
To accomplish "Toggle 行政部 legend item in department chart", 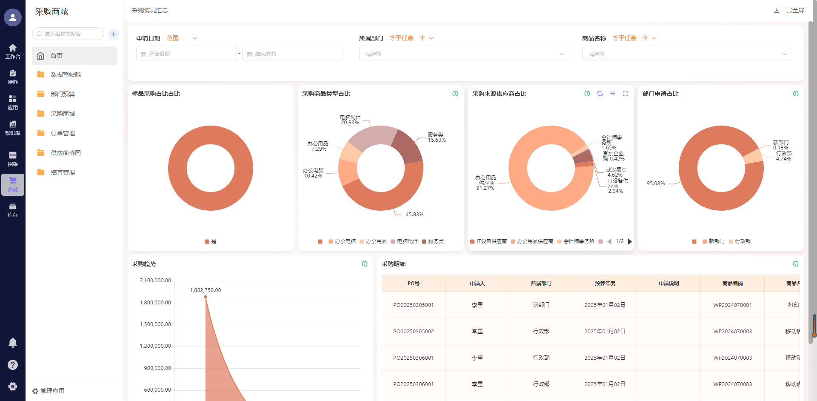I will [740, 241].
